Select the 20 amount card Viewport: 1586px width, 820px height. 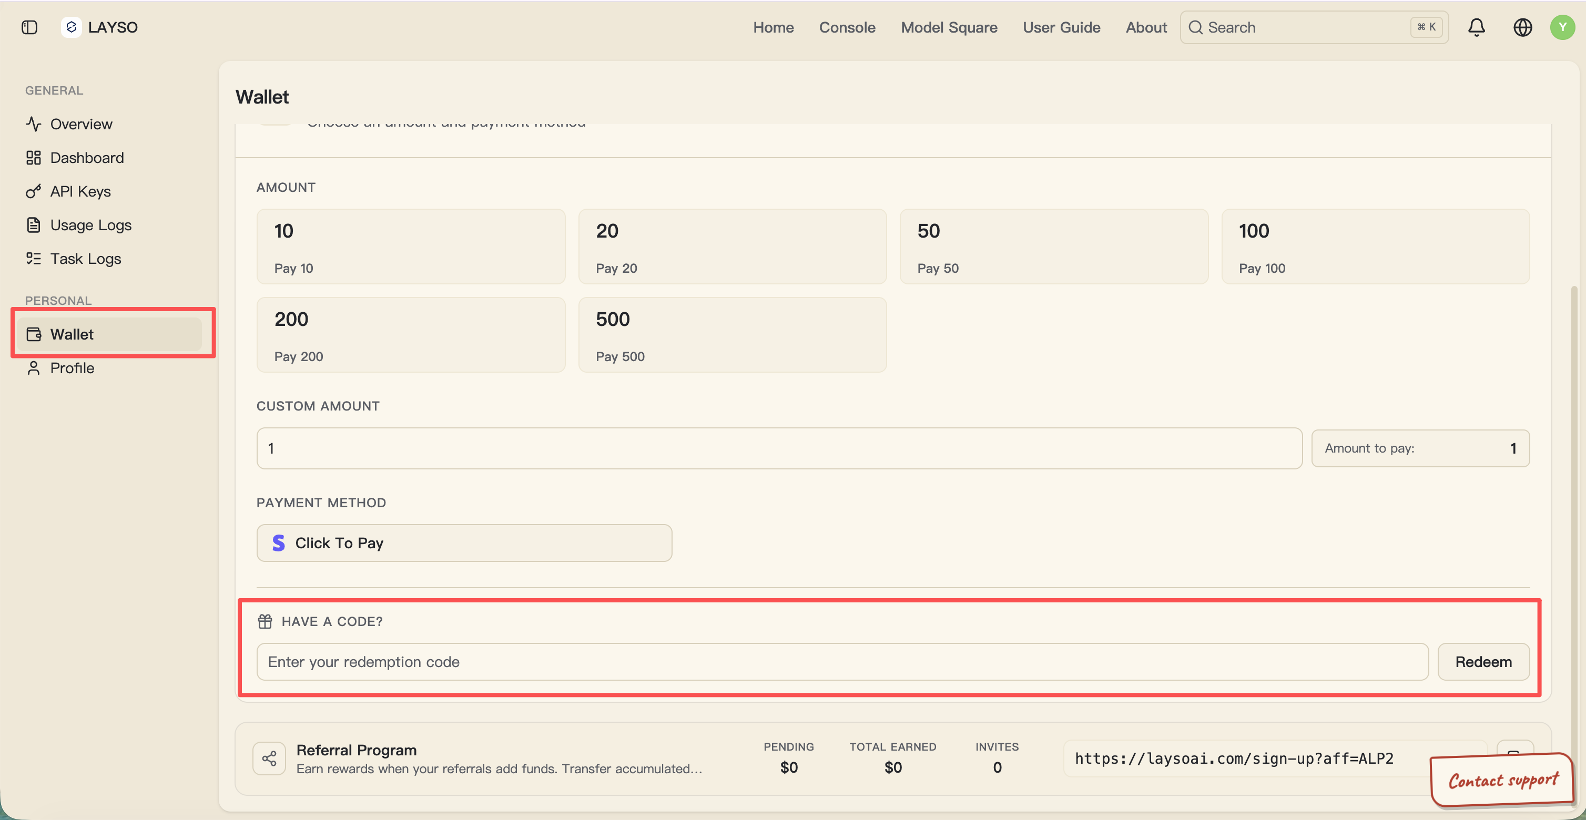pyautogui.click(x=732, y=246)
